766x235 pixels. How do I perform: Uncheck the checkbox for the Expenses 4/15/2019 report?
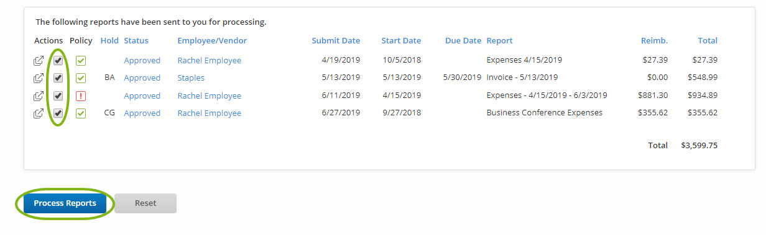tap(58, 61)
